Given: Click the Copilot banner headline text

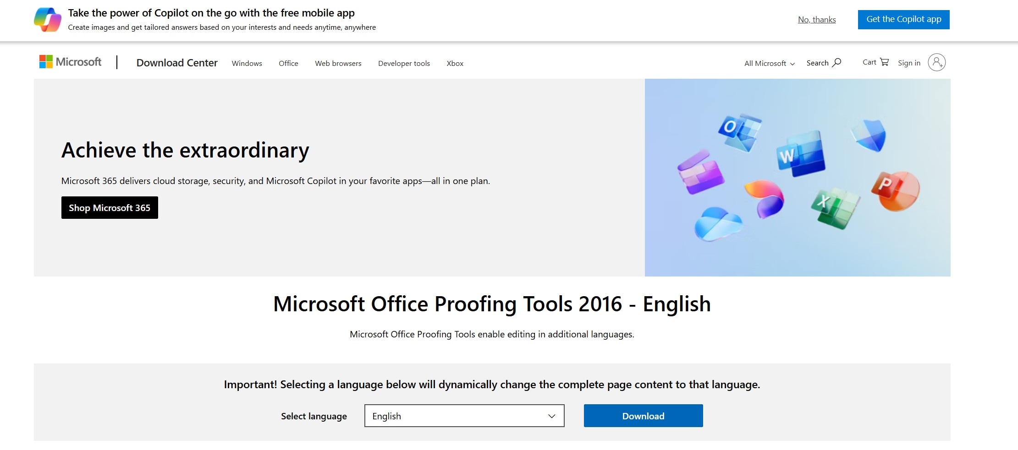Looking at the screenshot, I should coord(211,13).
